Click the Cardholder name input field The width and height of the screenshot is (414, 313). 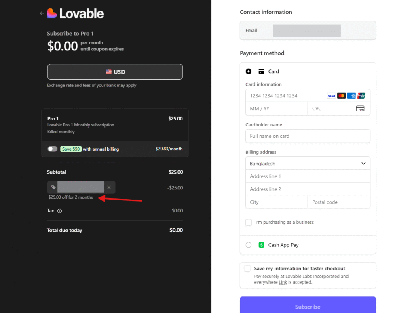(x=308, y=136)
